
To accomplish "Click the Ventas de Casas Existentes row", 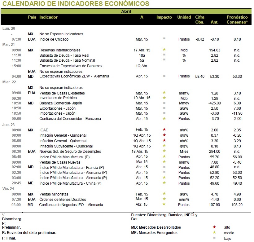I will click(126, 93).
